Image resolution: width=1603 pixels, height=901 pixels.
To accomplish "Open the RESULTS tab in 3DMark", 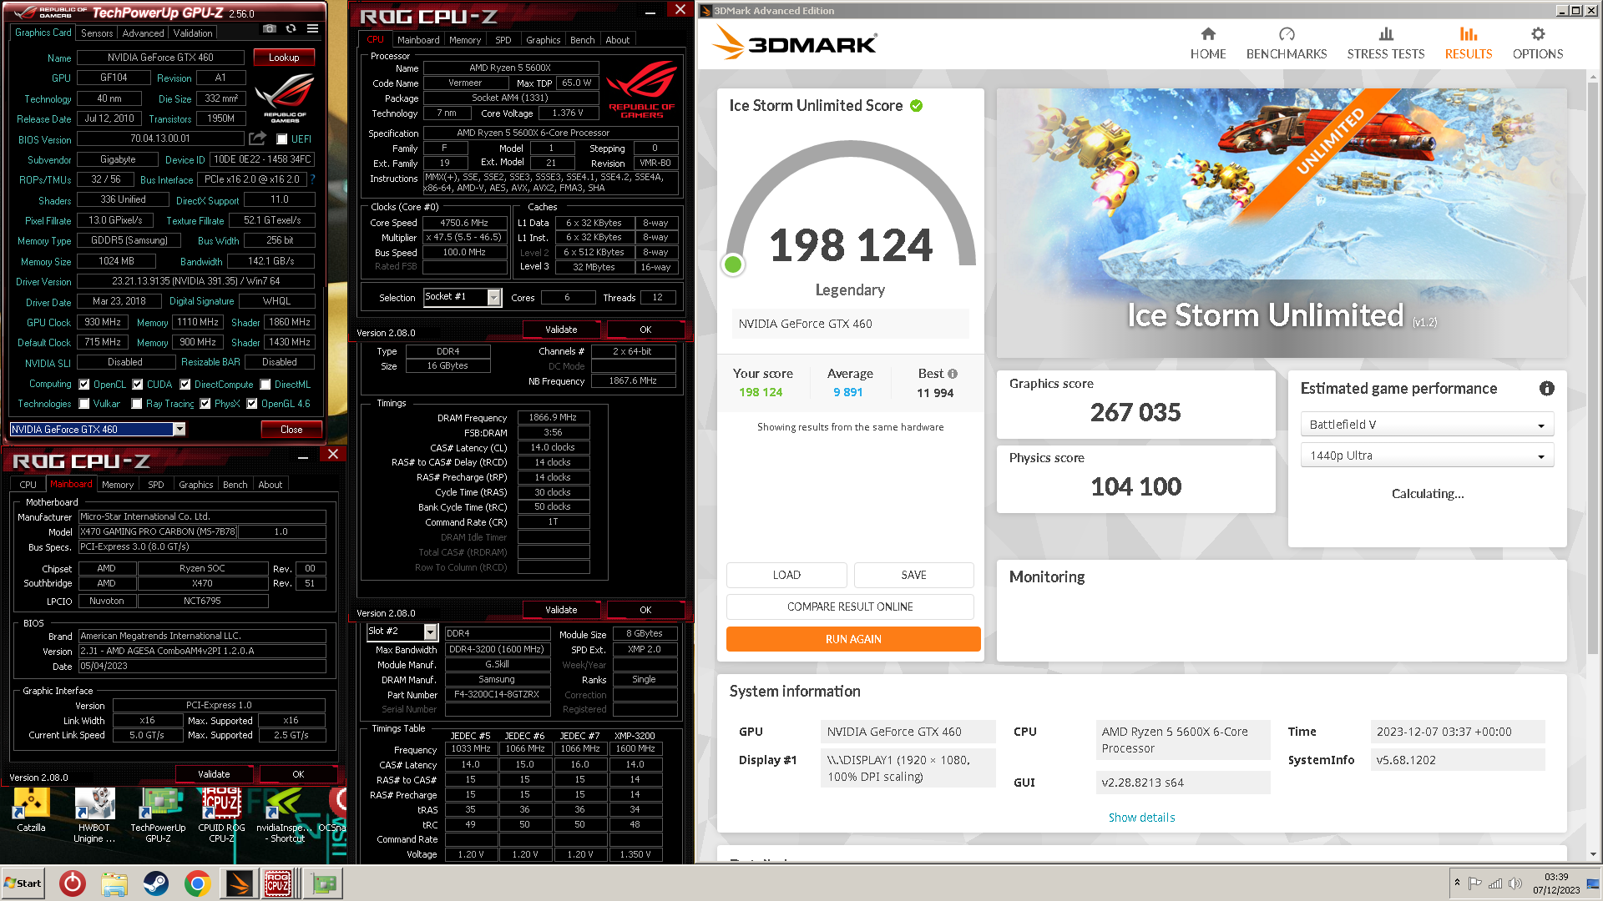I will point(1468,43).
